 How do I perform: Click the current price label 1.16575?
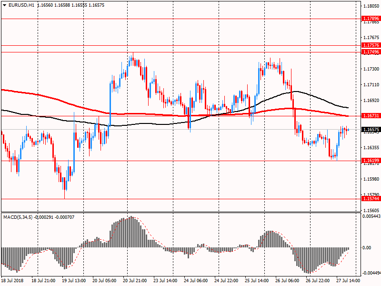pyautogui.click(x=371, y=130)
